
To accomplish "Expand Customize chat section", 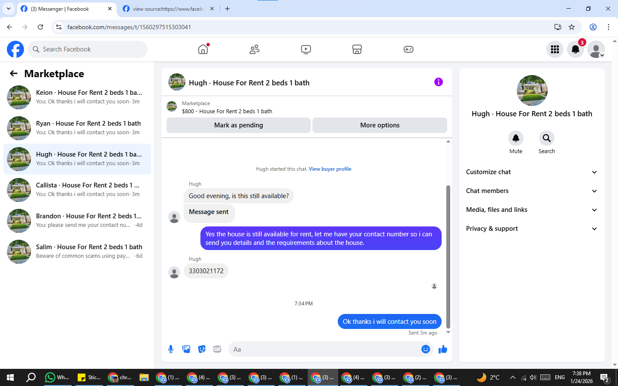I will (x=532, y=172).
